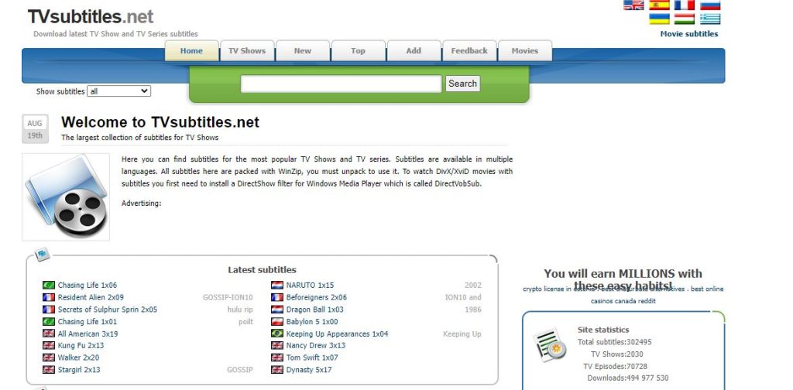Viewport: 793px width, 390px height.
Task: Open the Show subtitles language dropdown
Action: coord(118,91)
